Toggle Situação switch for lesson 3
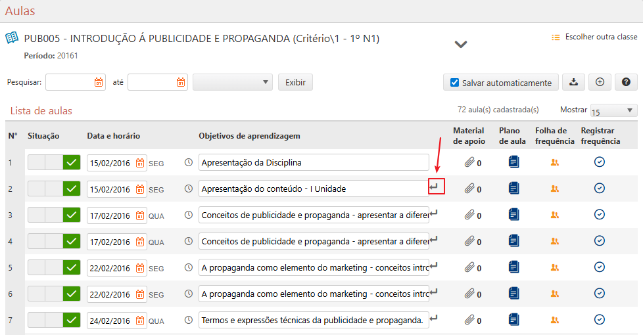 click(54, 215)
